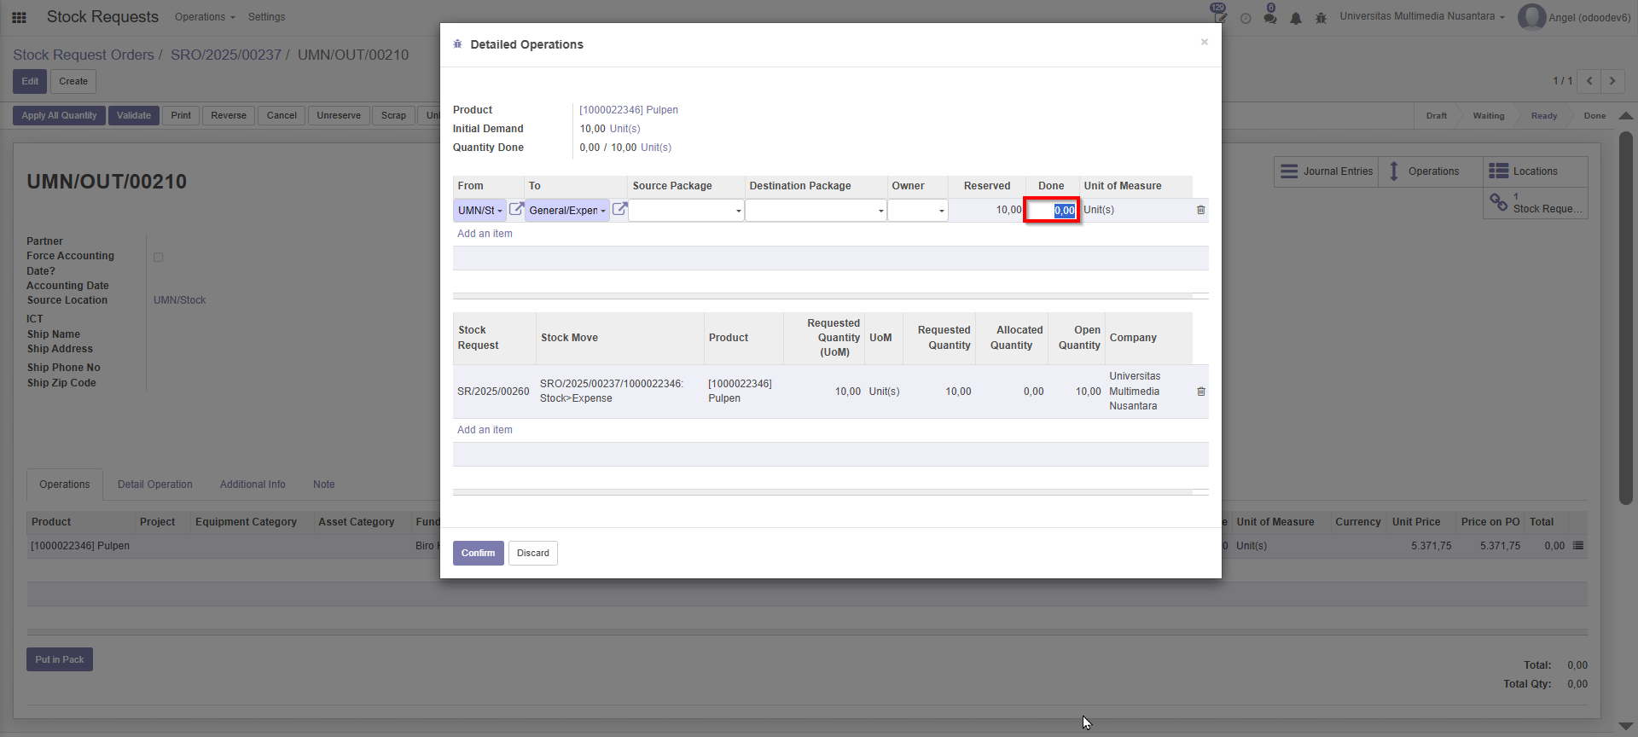Click the Cancel button
Viewport: 1638px width, 737px height.
[x=282, y=115]
